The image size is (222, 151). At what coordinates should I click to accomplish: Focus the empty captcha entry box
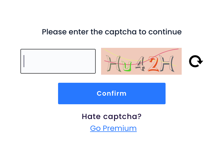point(58,61)
